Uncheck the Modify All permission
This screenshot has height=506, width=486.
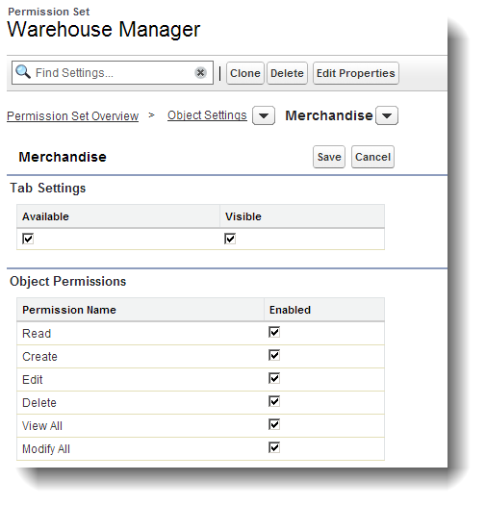(274, 447)
